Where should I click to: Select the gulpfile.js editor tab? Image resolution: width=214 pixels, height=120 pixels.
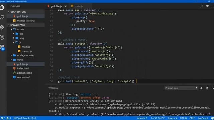tap(57, 6)
